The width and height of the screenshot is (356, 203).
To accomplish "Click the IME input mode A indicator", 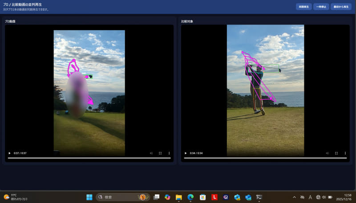I will coord(310,197).
